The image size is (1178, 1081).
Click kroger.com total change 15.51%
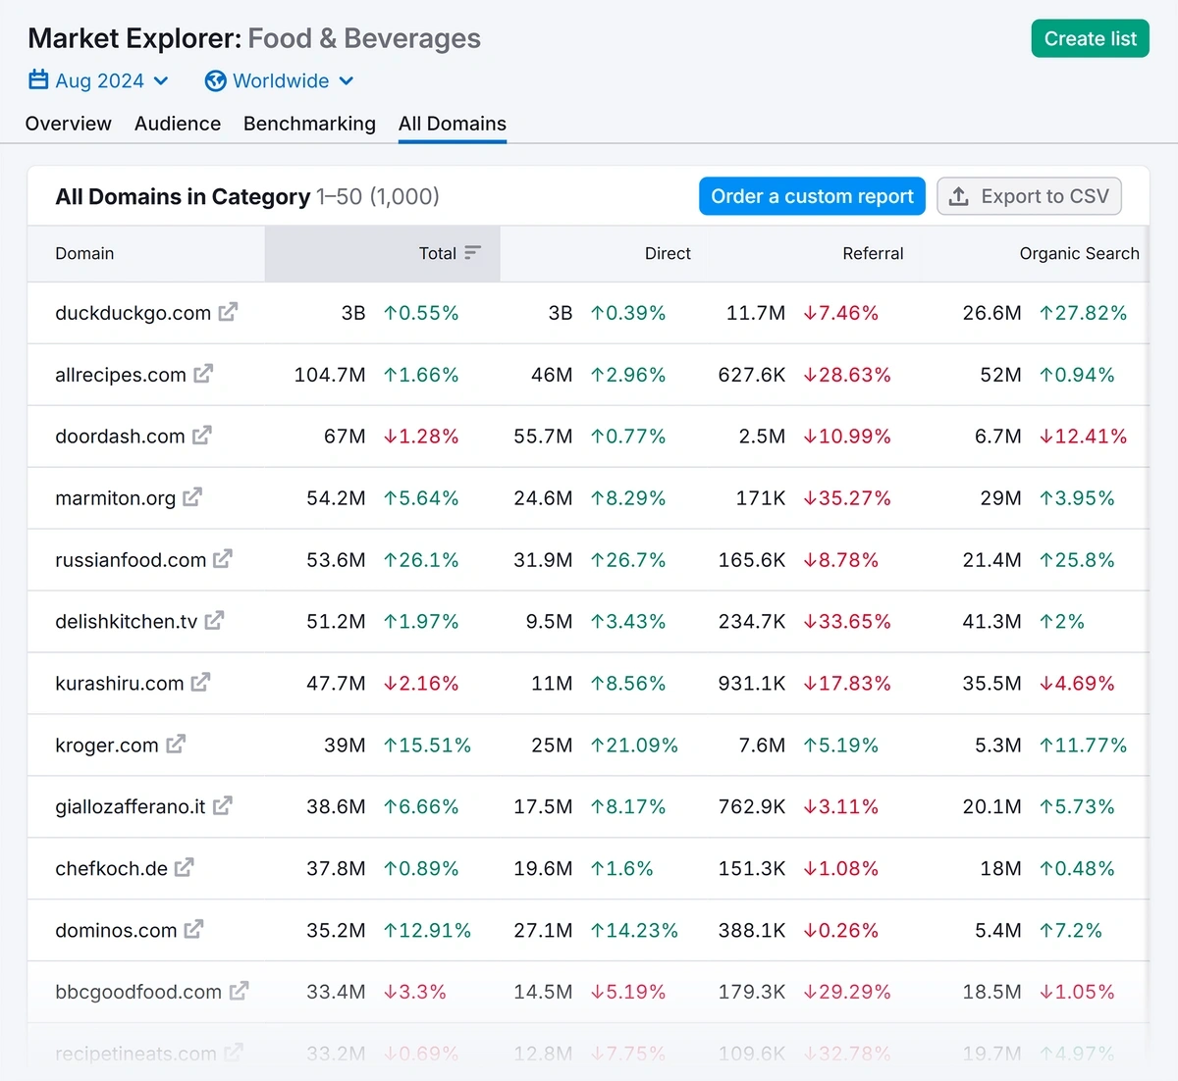(427, 746)
